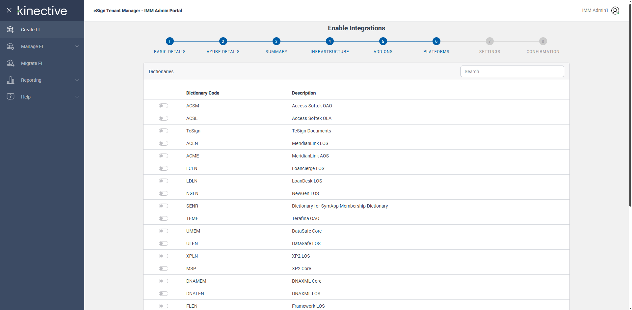
Task: Turn on the ACLN MeridianLink LOS toggle
Action: pos(164,143)
